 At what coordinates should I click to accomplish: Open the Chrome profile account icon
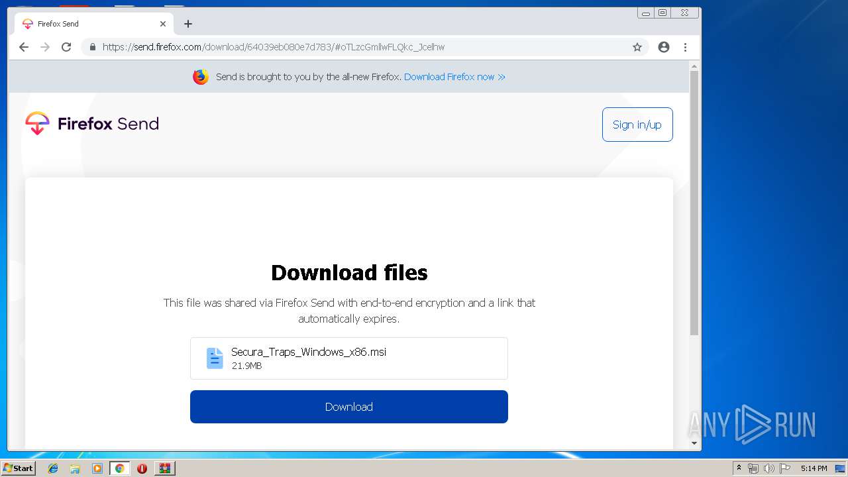coord(664,47)
